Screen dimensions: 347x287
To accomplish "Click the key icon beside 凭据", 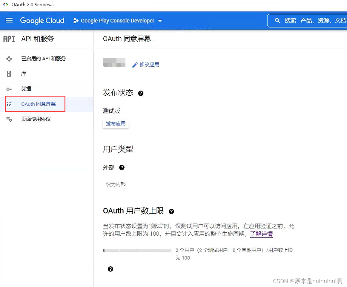I will point(9,89).
